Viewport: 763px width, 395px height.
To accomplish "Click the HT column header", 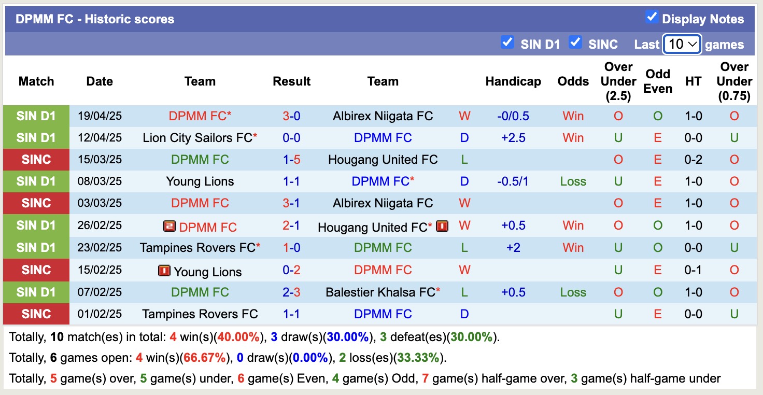I will [693, 81].
